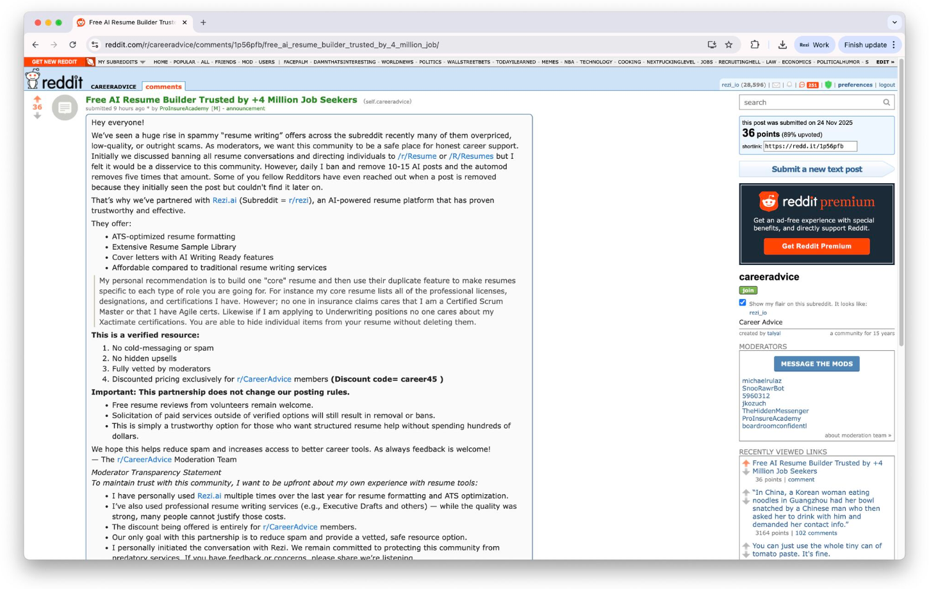Click the self-post text thumbnail icon
The height and width of the screenshot is (589, 929).
[65, 108]
